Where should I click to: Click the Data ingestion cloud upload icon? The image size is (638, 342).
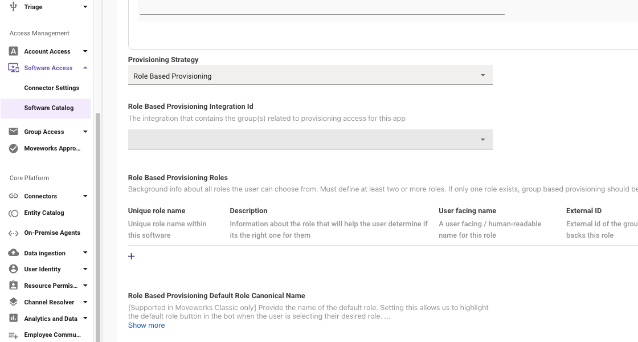[14, 253]
